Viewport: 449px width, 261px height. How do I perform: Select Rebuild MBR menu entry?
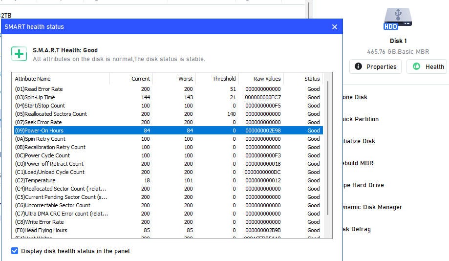point(358,163)
